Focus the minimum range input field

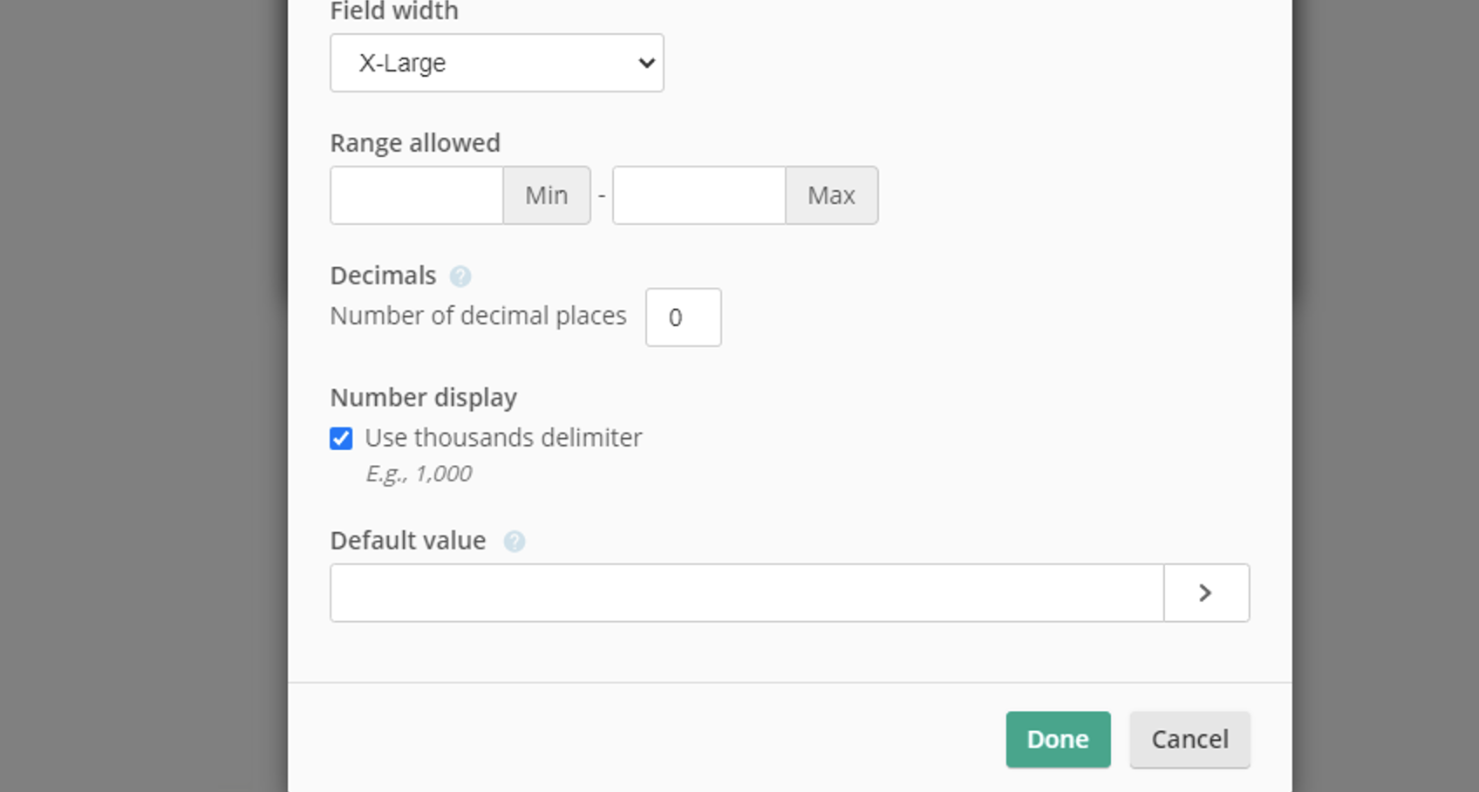click(417, 195)
